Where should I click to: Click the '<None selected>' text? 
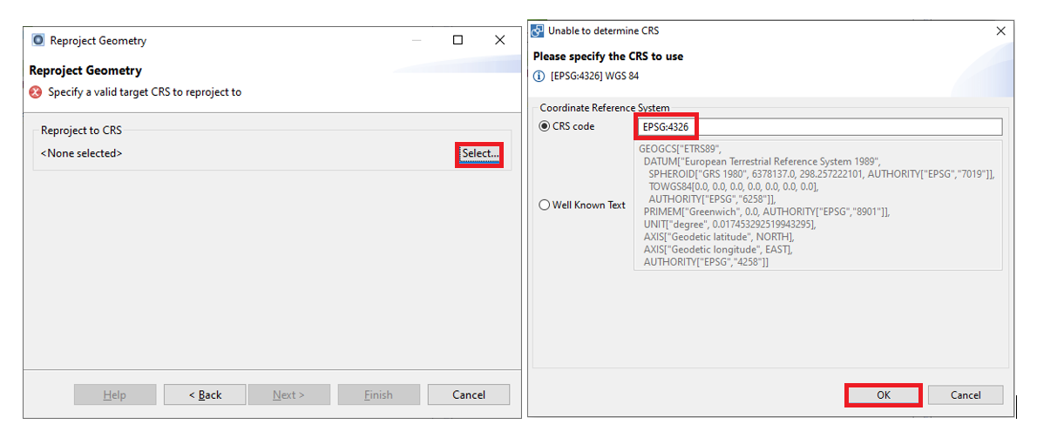[x=81, y=153]
